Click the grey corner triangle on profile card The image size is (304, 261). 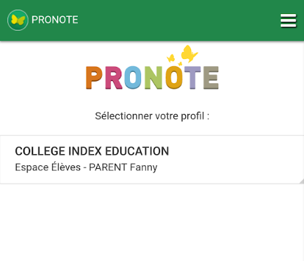point(302,181)
